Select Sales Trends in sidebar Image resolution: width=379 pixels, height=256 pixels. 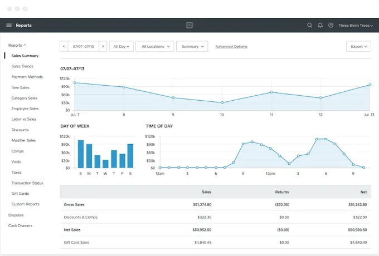point(22,66)
